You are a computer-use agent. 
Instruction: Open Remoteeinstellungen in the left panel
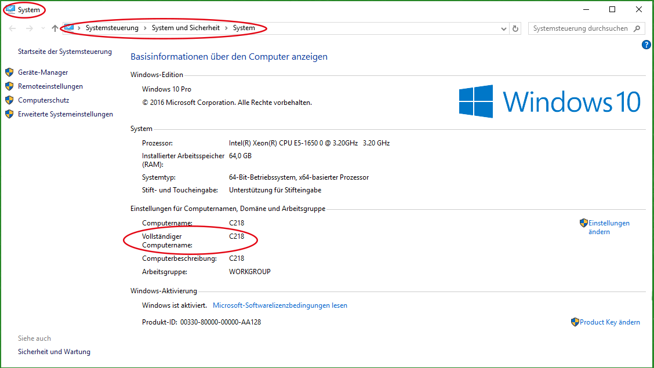tap(50, 86)
